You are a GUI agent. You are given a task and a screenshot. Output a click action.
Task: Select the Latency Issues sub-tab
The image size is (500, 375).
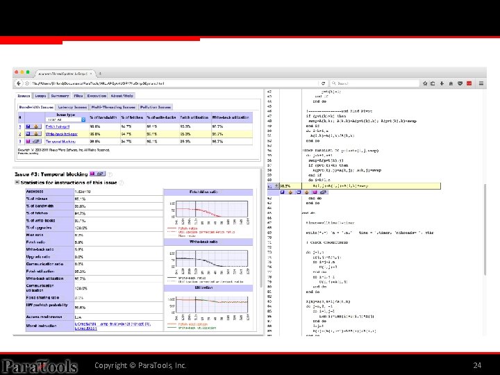(72, 107)
